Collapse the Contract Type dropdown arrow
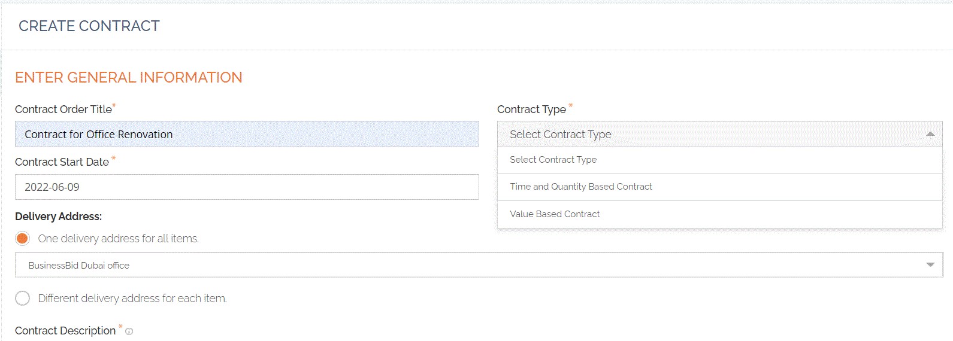The height and width of the screenshot is (341, 953). (x=930, y=134)
